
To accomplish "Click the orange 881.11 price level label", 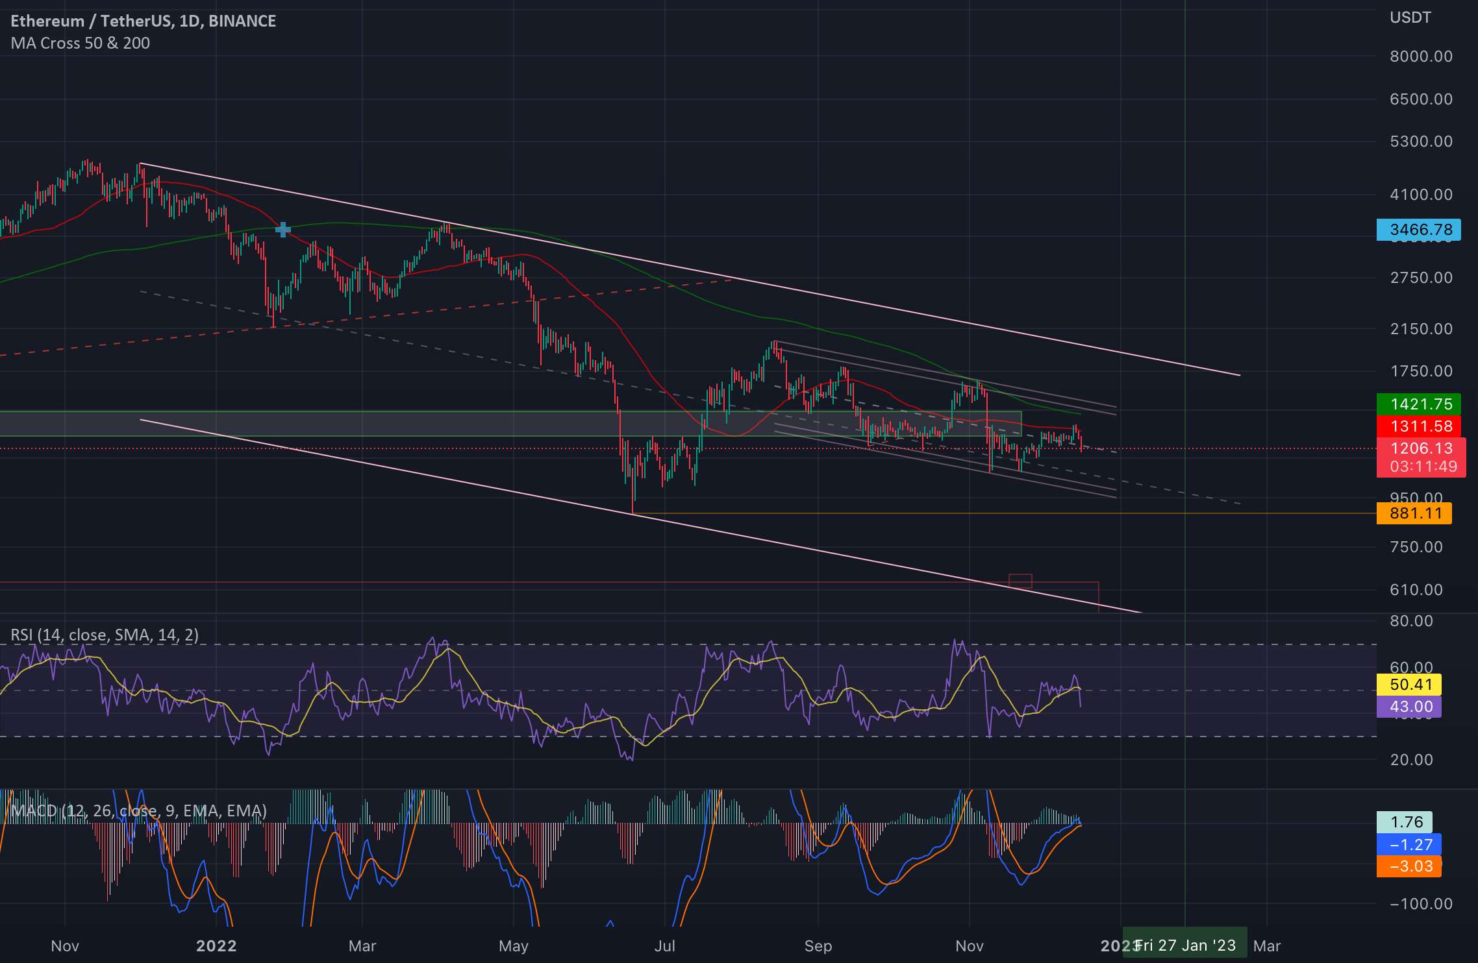I will [1414, 514].
